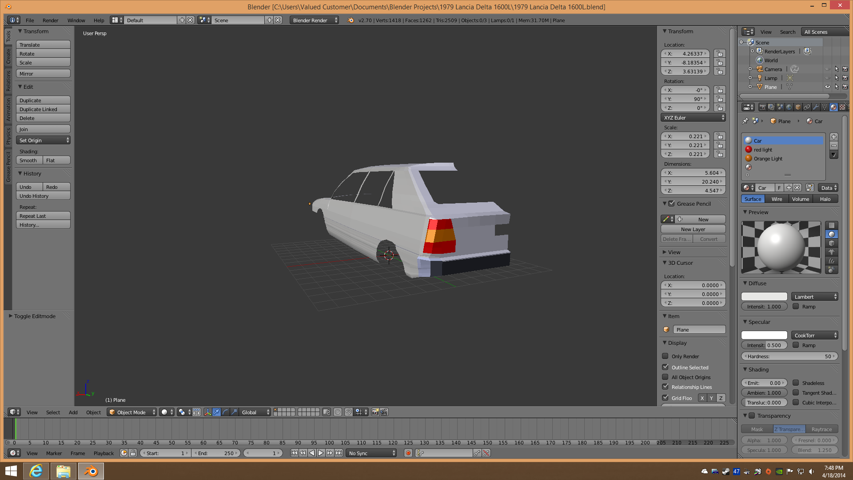Screen dimensions: 853x480
Task: Open the World properties tab globe icon
Action: coord(789,107)
